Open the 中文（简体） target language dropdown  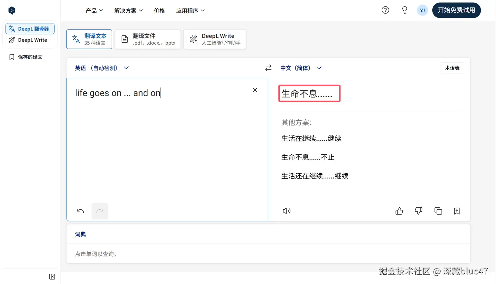pos(301,68)
